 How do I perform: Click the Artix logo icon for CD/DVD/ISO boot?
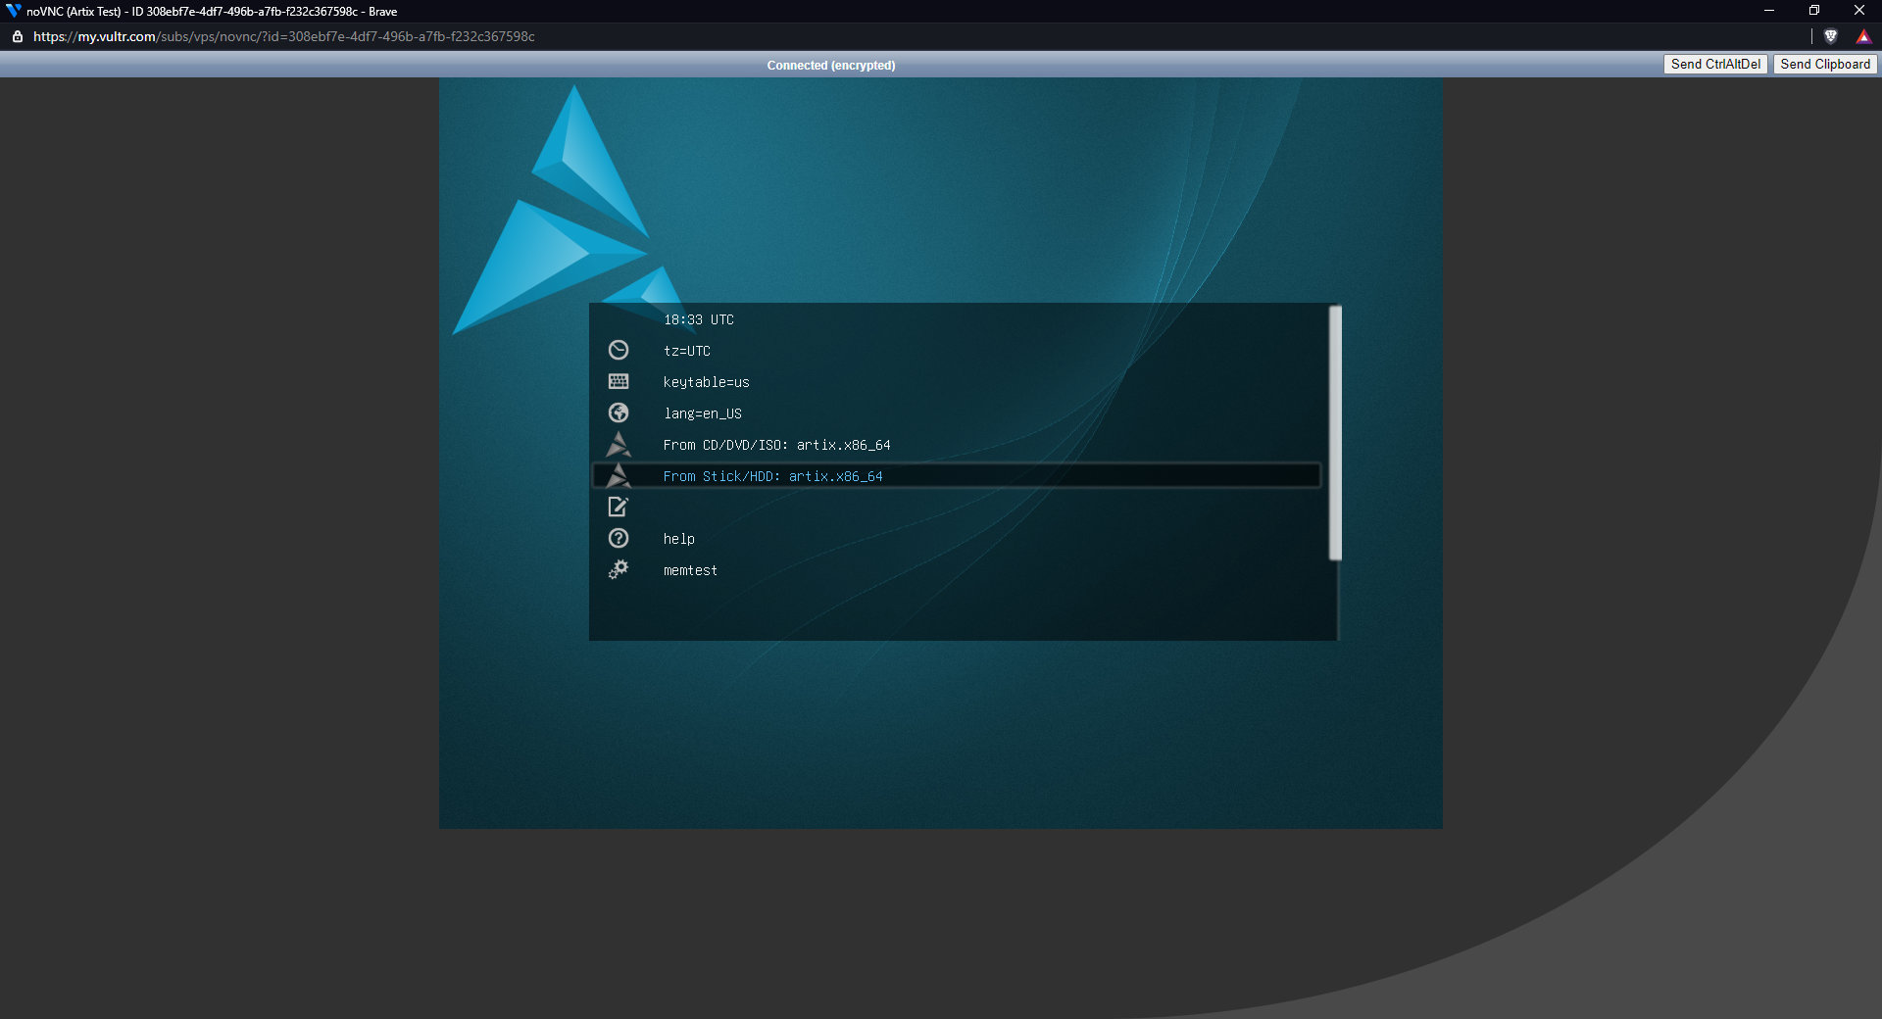click(619, 444)
